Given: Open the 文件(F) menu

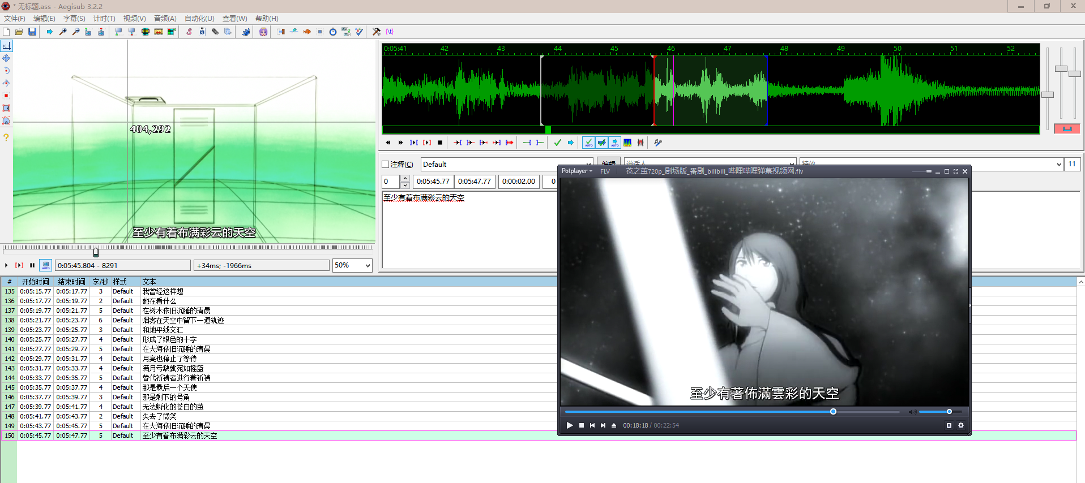Looking at the screenshot, I should (x=15, y=19).
